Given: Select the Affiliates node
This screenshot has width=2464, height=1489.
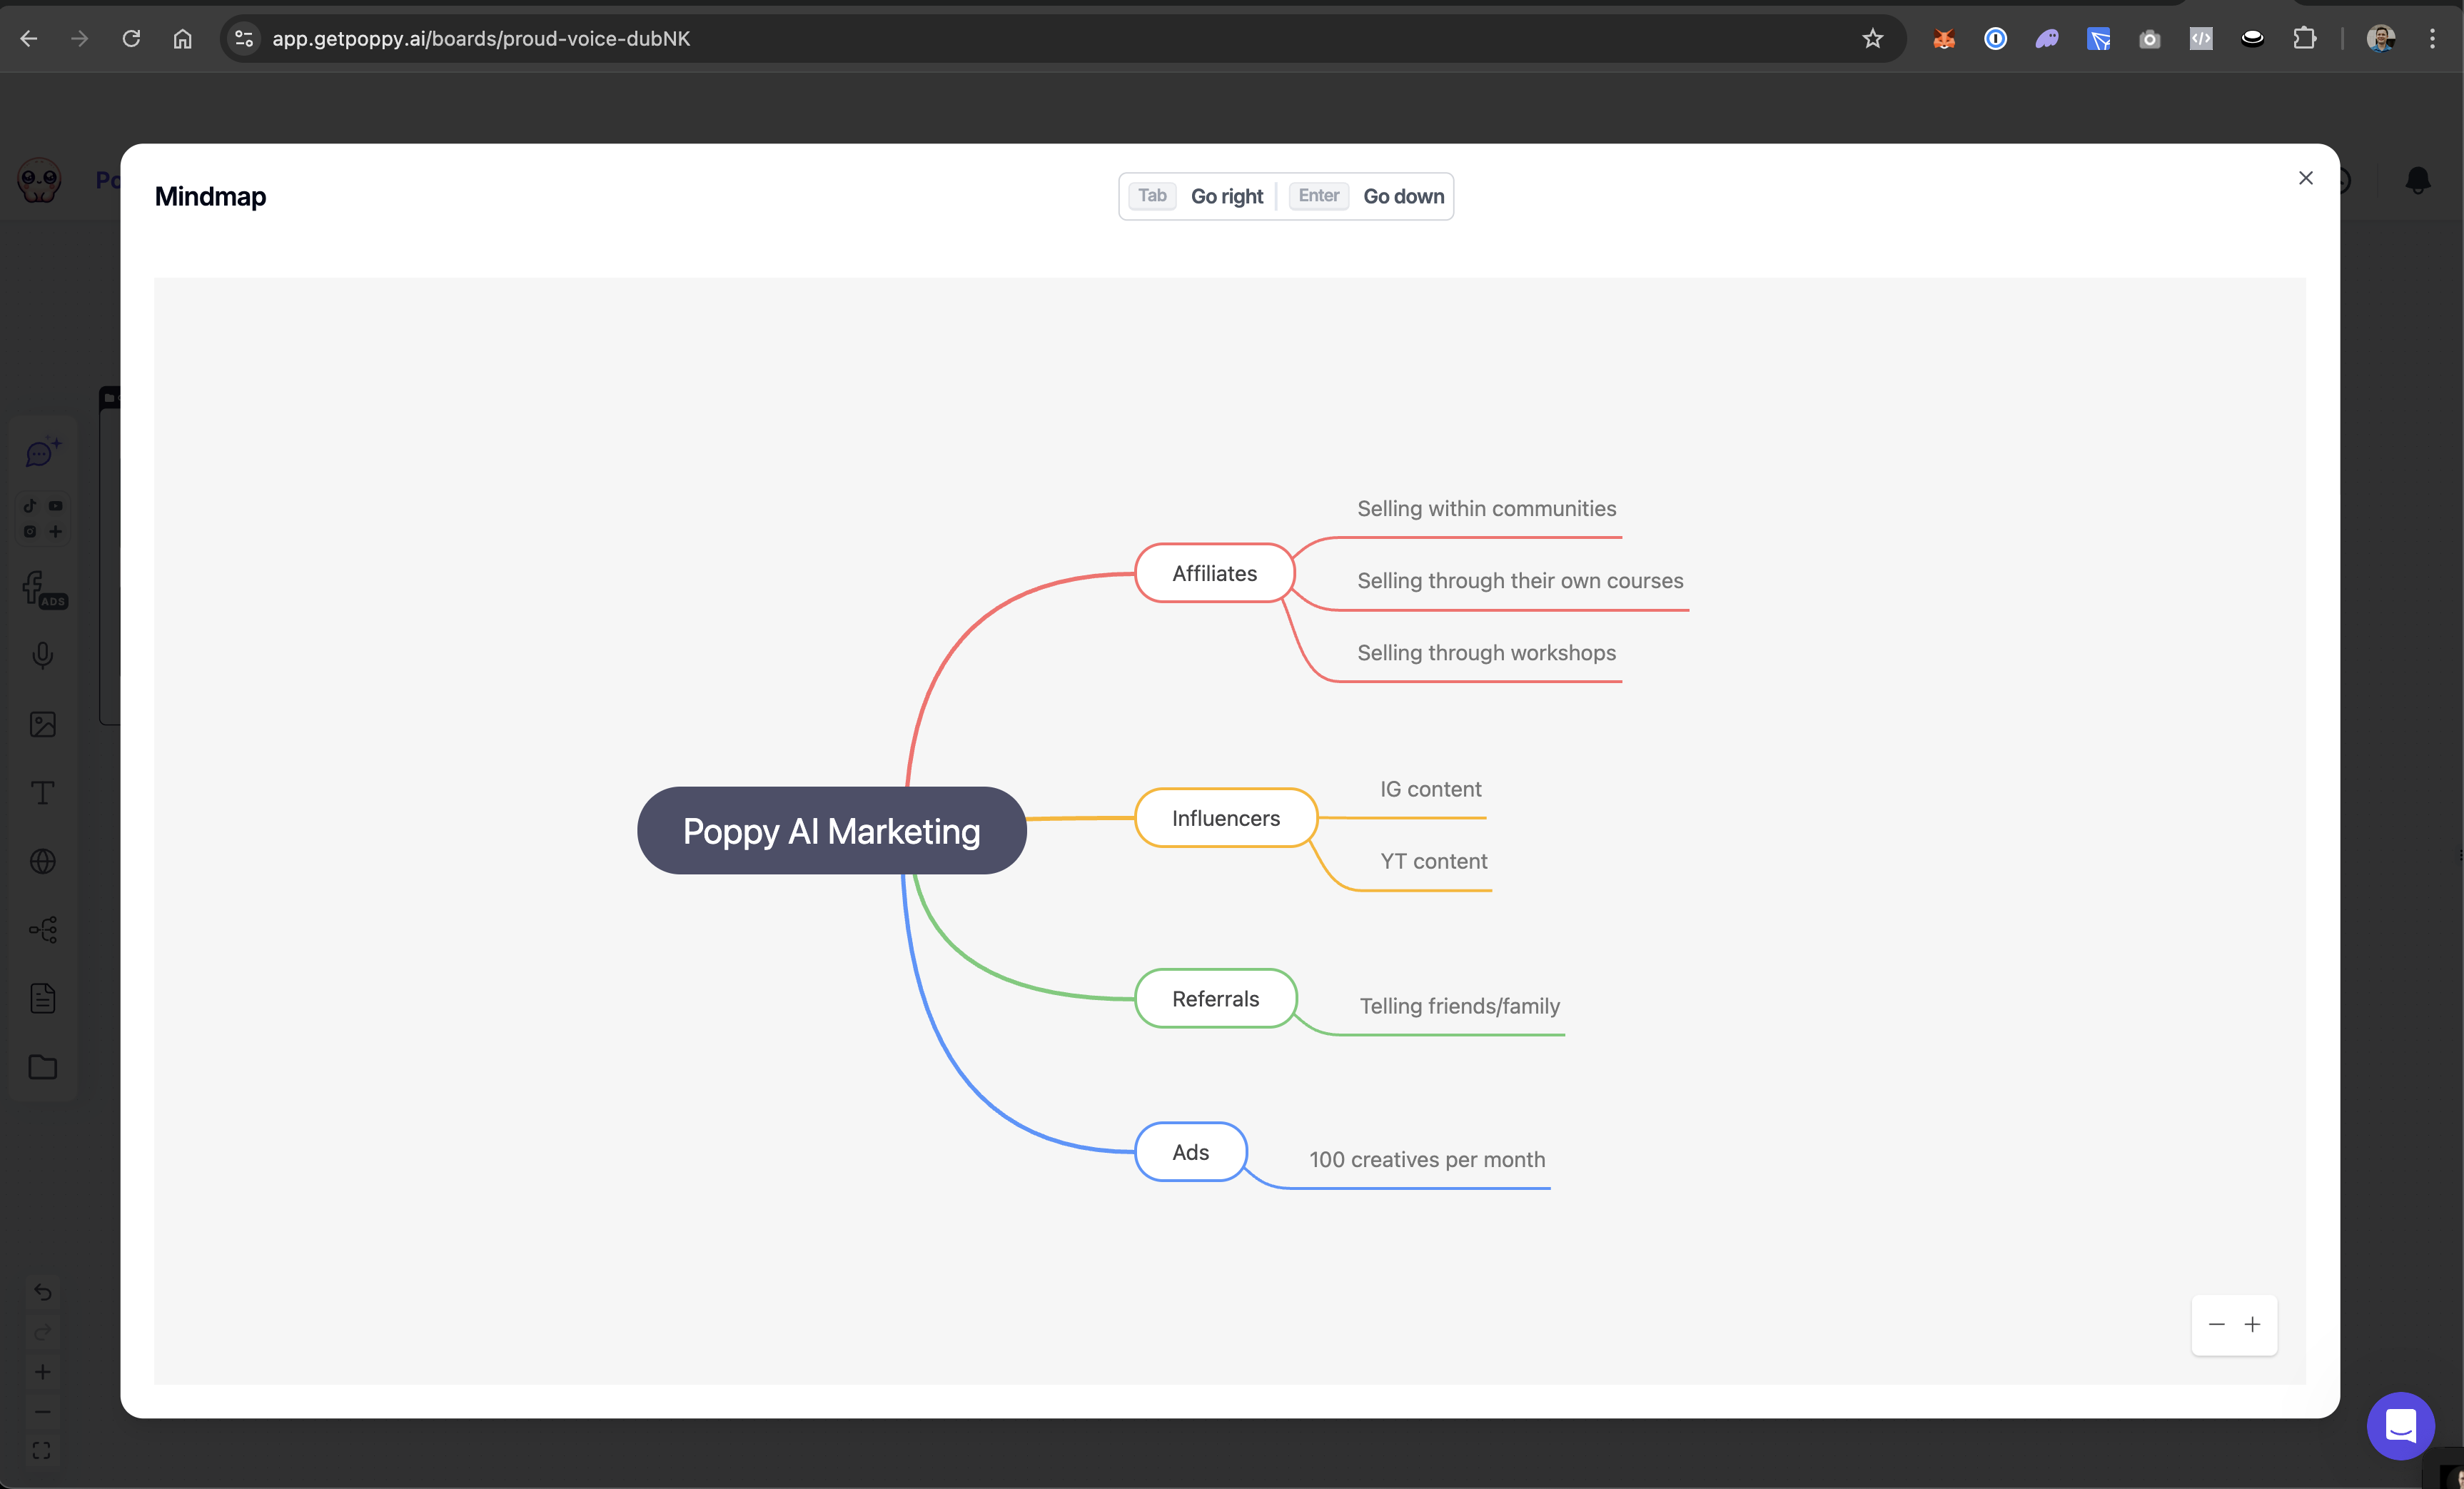Looking at the screenshot, I should coord(1214,573).
